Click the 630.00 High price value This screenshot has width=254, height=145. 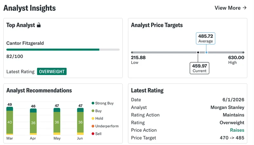tap(236, 58)
